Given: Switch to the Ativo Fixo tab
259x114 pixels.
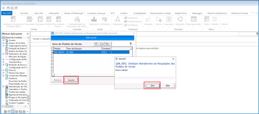Looking at the screenshot, I should pyautogui.click(x=39, y=13).
